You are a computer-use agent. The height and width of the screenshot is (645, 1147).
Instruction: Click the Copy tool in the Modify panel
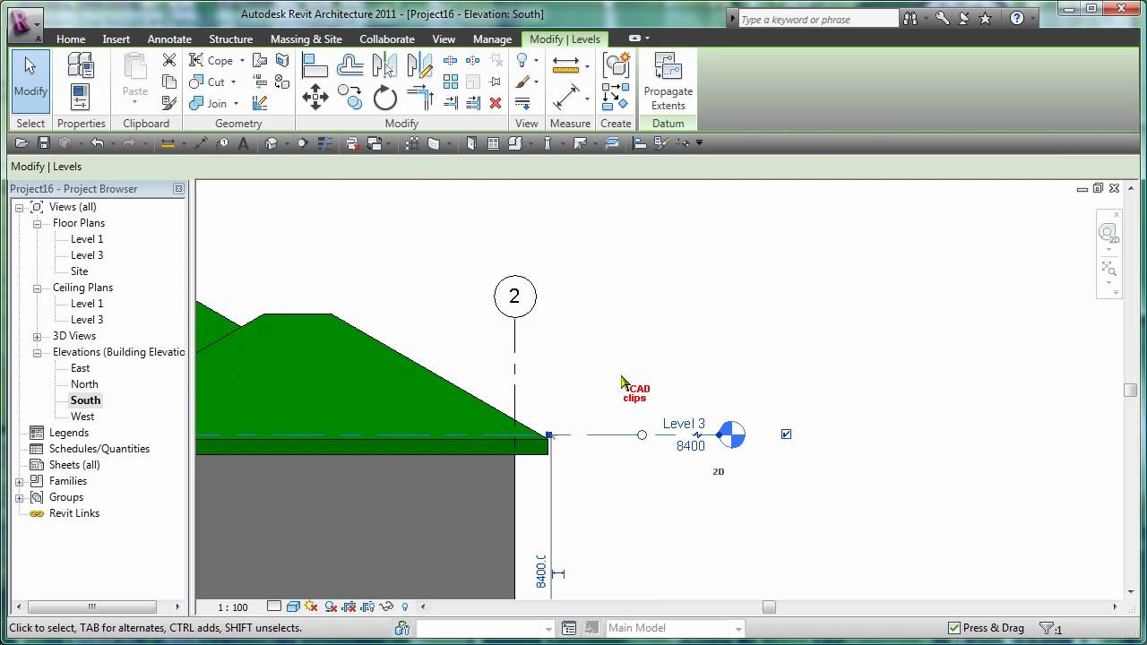coord(349,97)
